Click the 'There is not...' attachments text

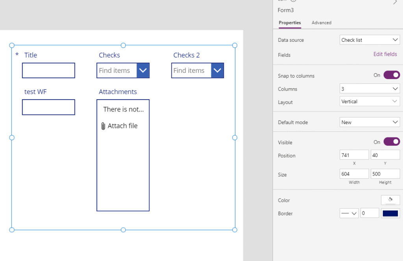(123, 109)
